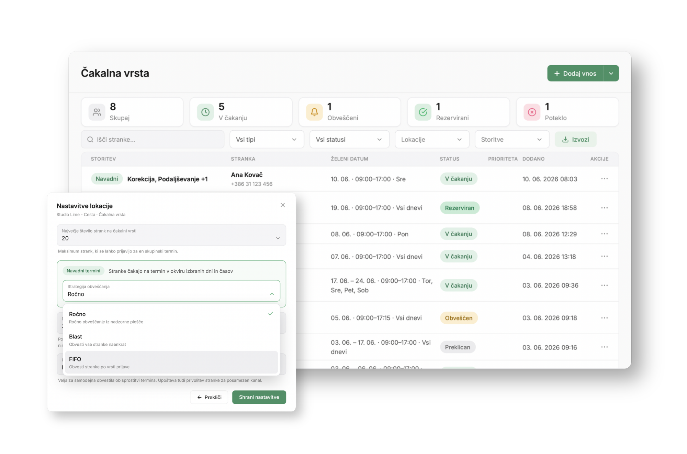Click the Izvozi export button
The height and width of the screenshot is (454, 687).
tap(576, 139)
